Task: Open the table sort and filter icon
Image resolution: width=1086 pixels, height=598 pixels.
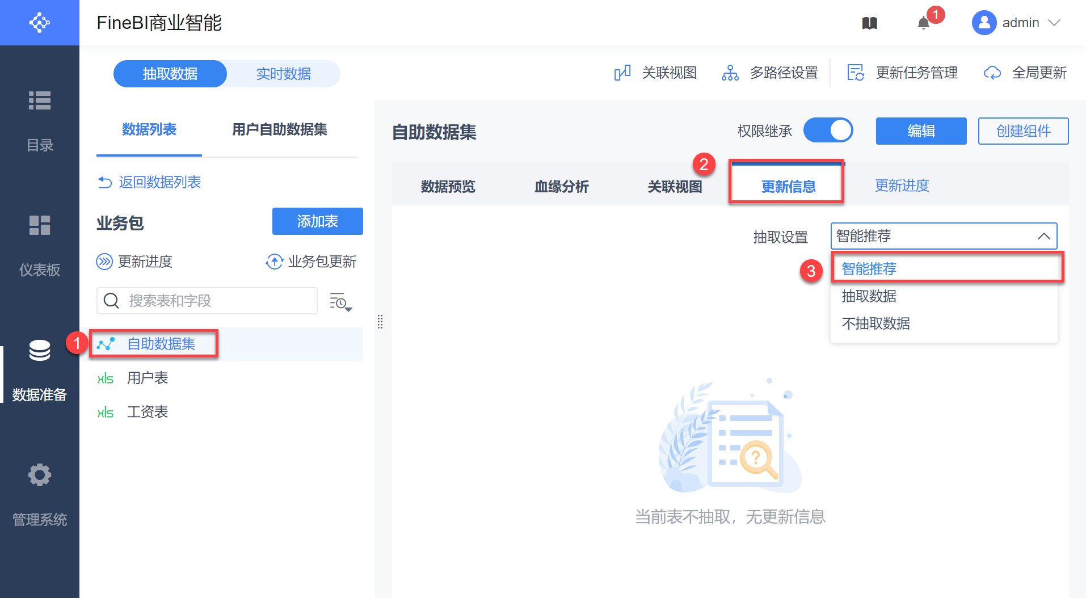Action: coord(340,302)
